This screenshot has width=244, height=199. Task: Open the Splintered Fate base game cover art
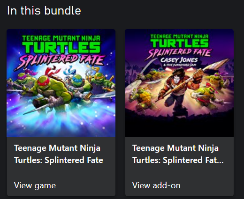pos(61,83)
